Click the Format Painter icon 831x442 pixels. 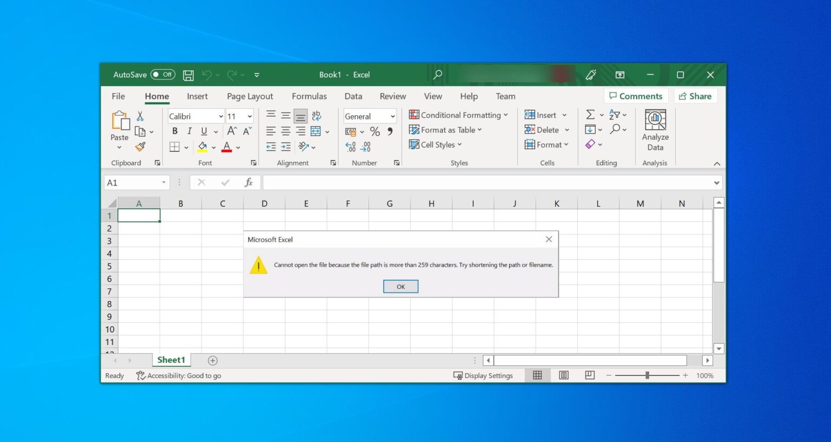[141, 147]
